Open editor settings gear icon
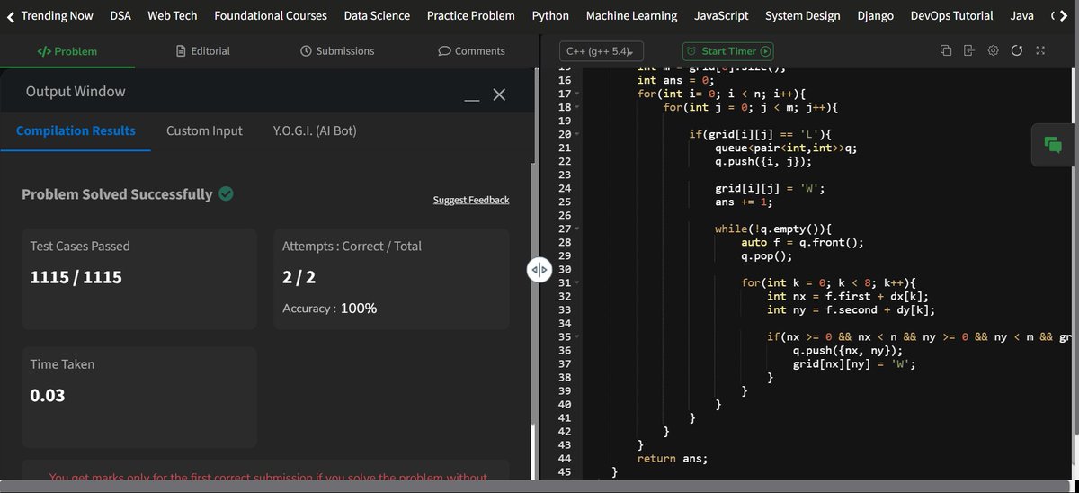Viewport: 1079px width, 493px height. (993, 51)
